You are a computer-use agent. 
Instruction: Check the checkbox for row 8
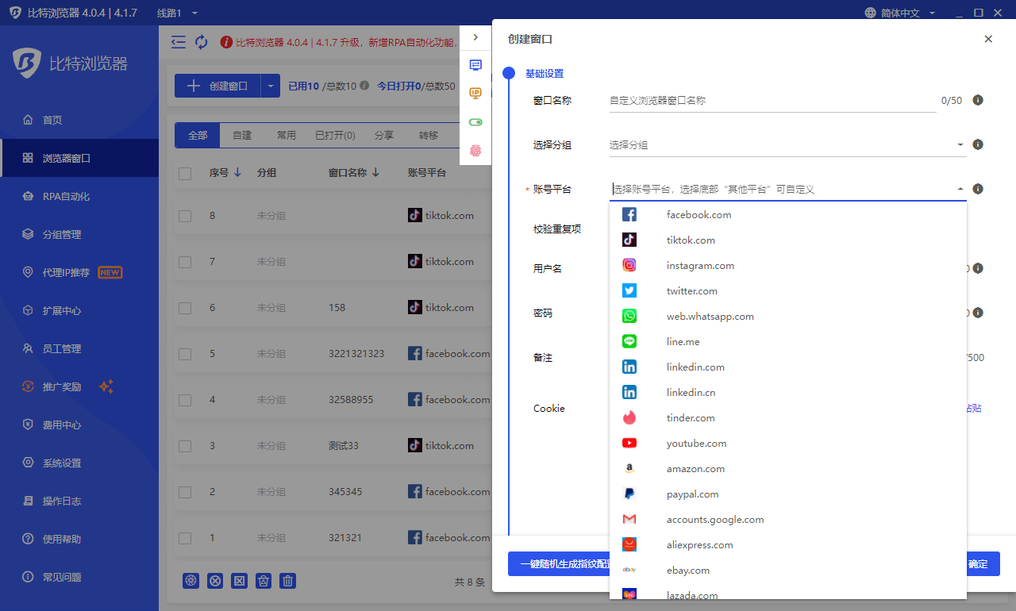coord(185,215)
